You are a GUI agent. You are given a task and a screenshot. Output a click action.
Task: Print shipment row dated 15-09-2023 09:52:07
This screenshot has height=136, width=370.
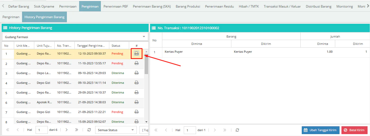tap(136, 121)
